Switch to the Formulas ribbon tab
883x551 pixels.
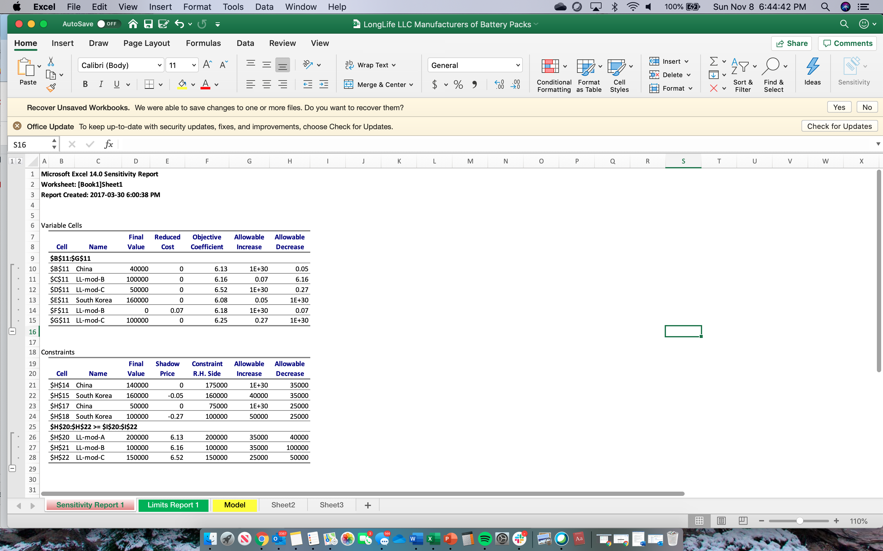(x=203, y=43)
